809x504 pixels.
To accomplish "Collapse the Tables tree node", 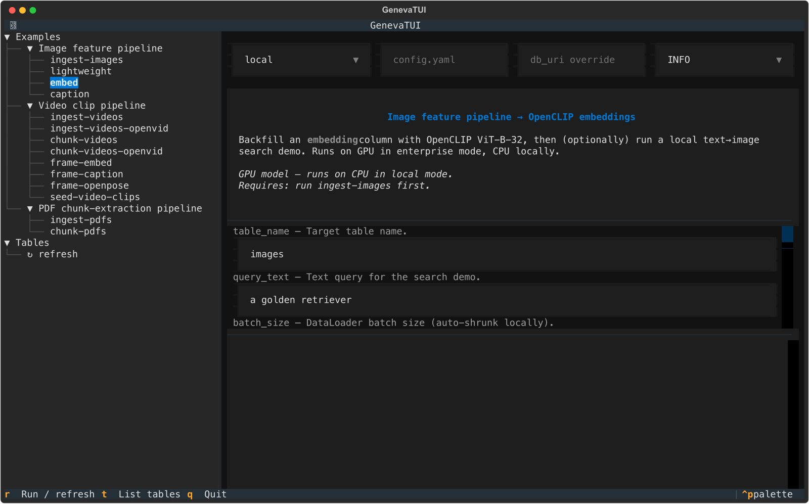I will coord(7,243).
